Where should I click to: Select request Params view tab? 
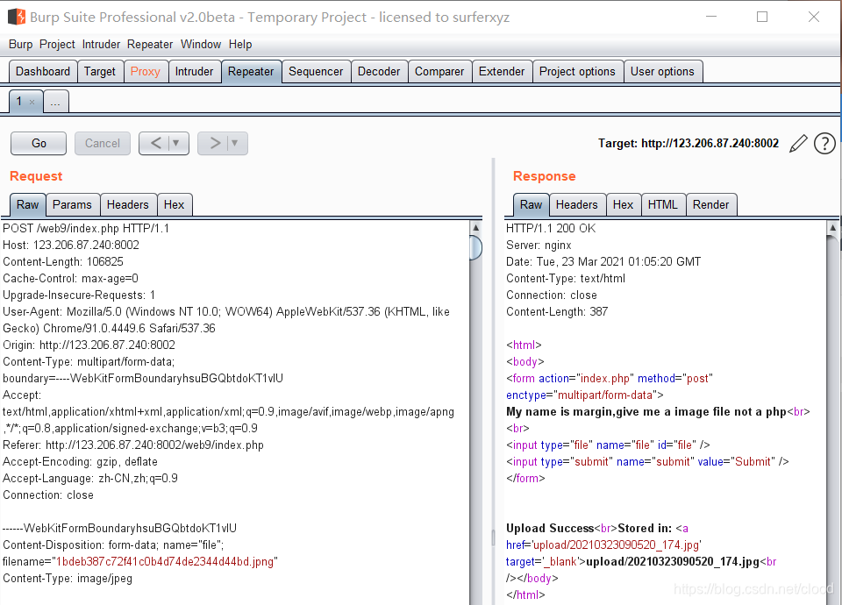click(x=73, y=204)
